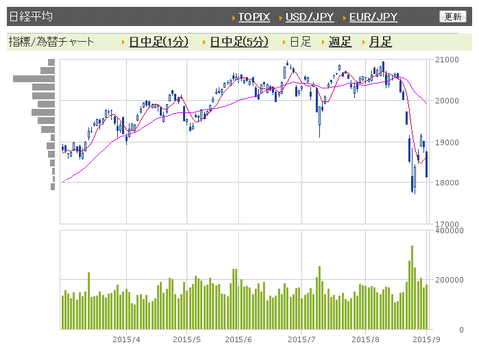The height and width of the screenshot is (360, 479).
Task: Click the longest gray price-distribution bar
Action: [x=34, y=79]
